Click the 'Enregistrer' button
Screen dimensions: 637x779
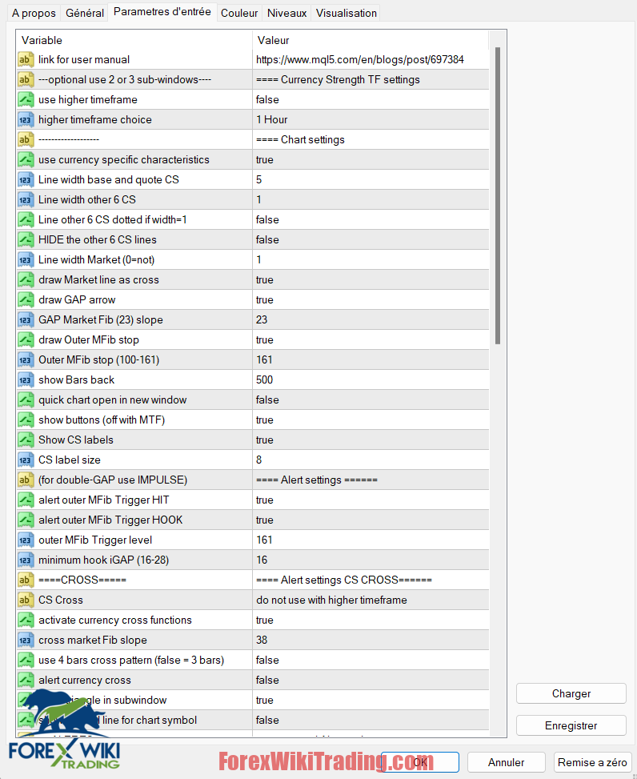(x=571, y=725)
